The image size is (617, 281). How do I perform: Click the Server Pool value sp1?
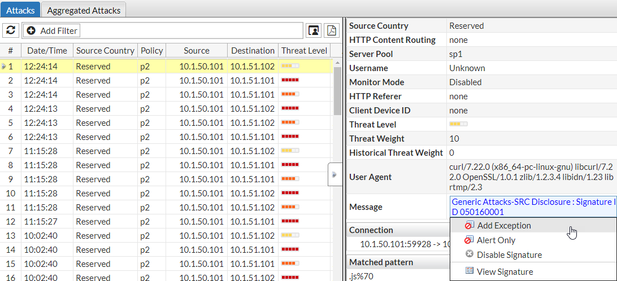455,54
